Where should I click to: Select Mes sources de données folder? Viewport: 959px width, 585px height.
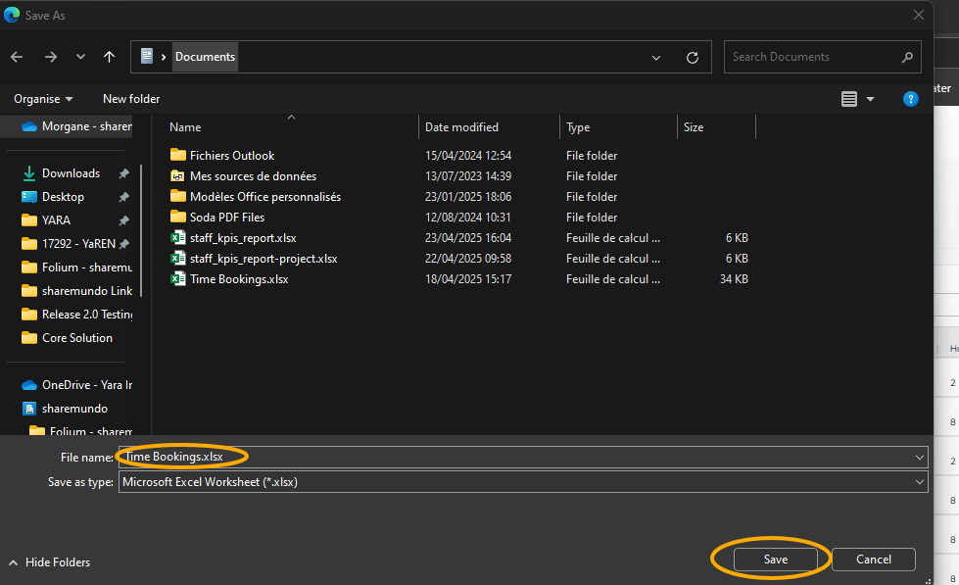point(253,176)
